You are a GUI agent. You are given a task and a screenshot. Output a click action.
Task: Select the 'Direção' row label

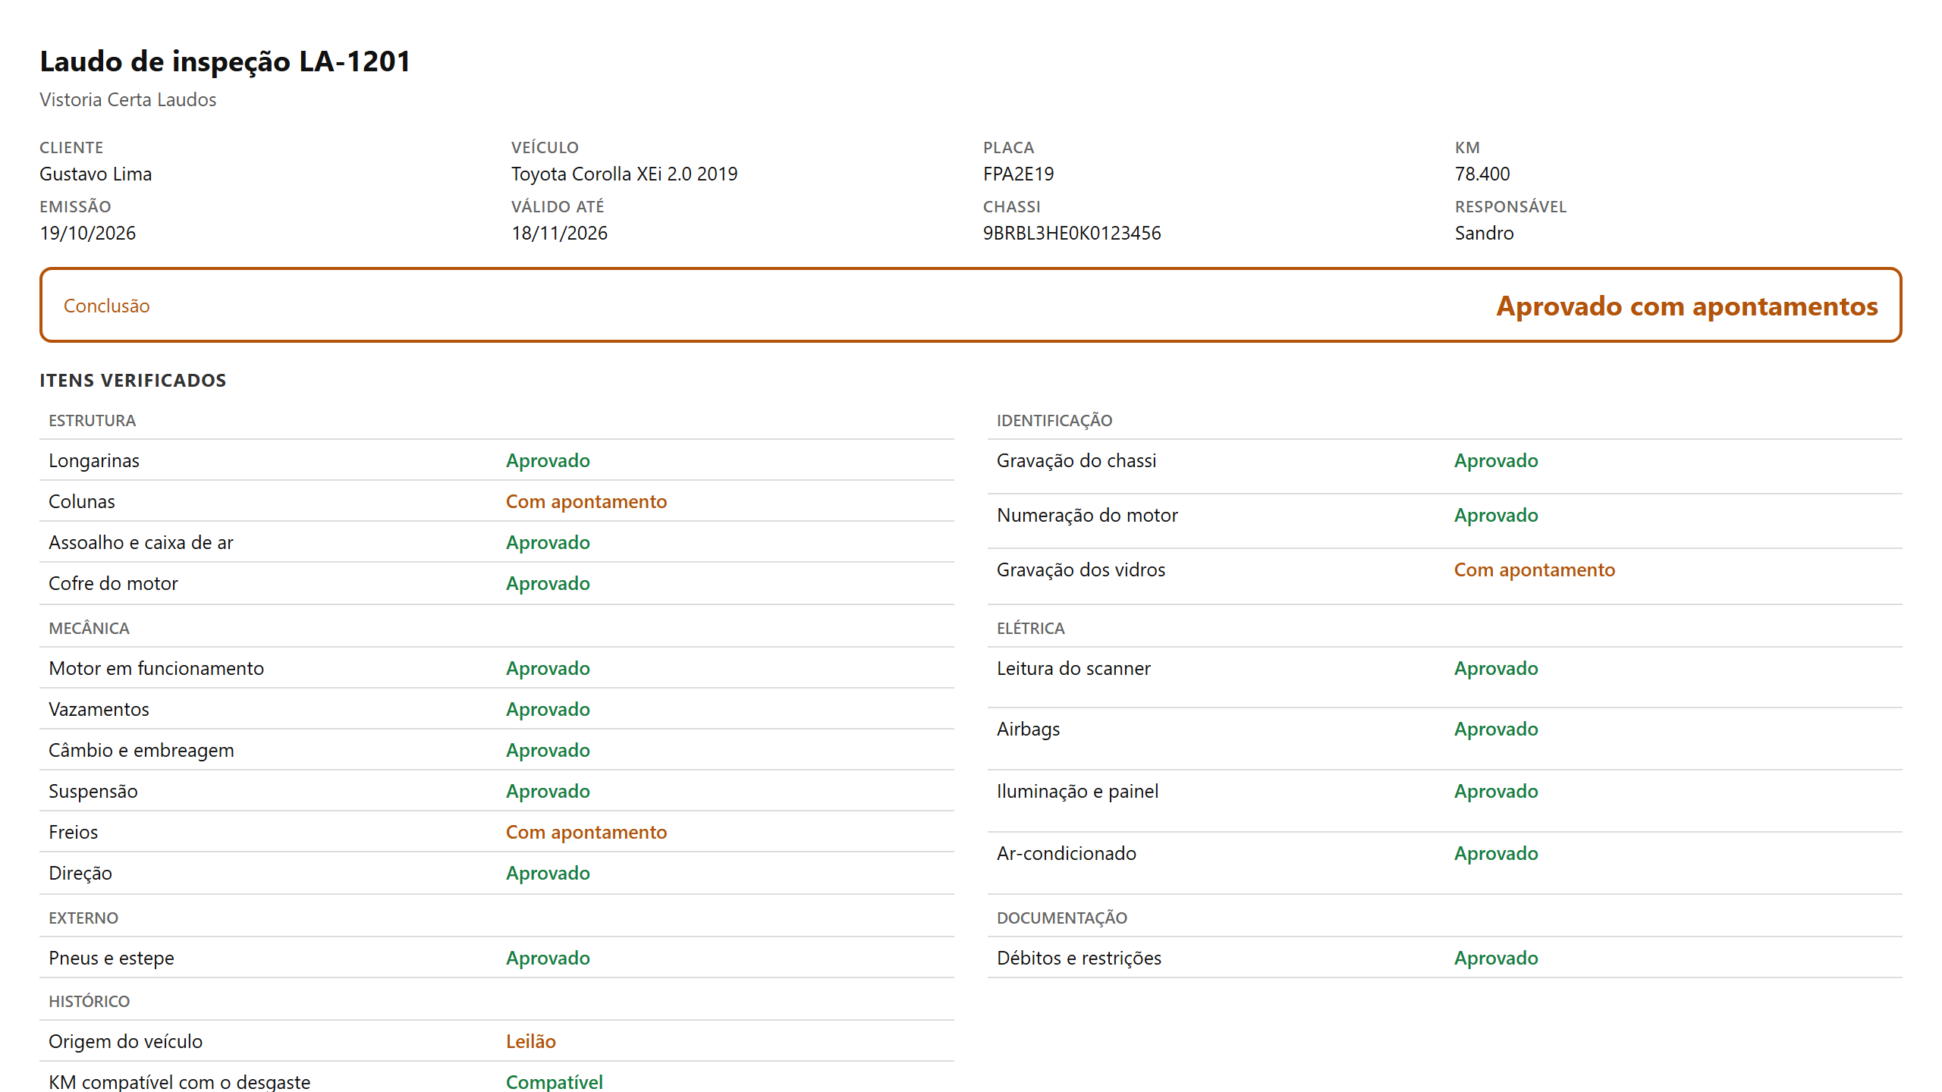[x=80, y=873]
